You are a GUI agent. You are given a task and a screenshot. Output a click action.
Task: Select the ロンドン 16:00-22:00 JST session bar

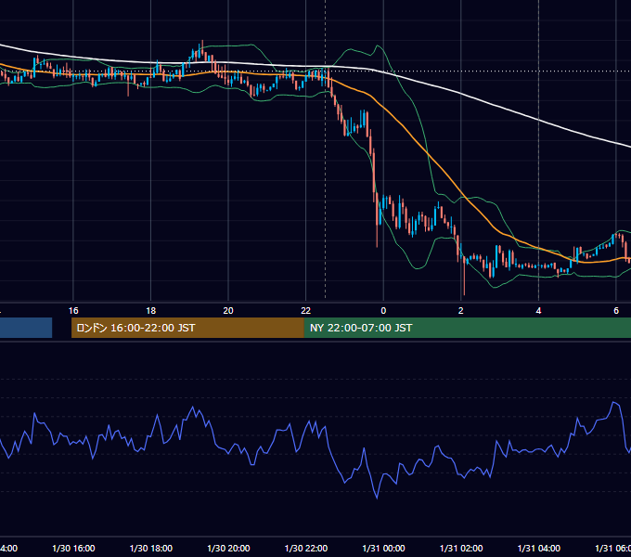(187, 328)
